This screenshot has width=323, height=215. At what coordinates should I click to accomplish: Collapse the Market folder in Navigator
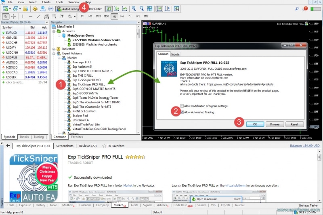click(x=59, y=58)
